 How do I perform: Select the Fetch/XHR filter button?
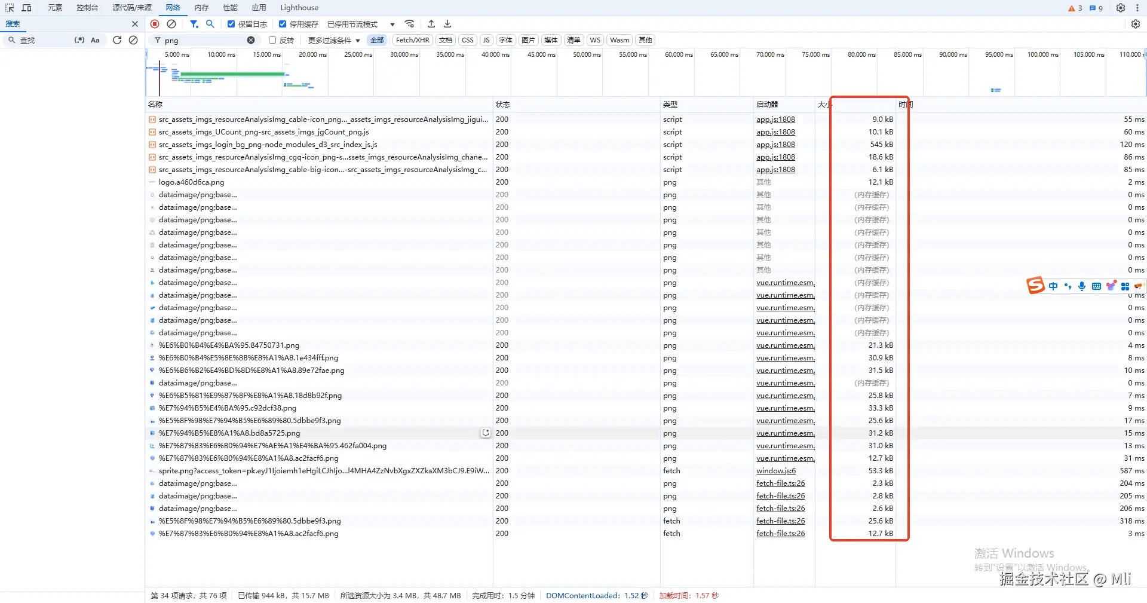412,40
